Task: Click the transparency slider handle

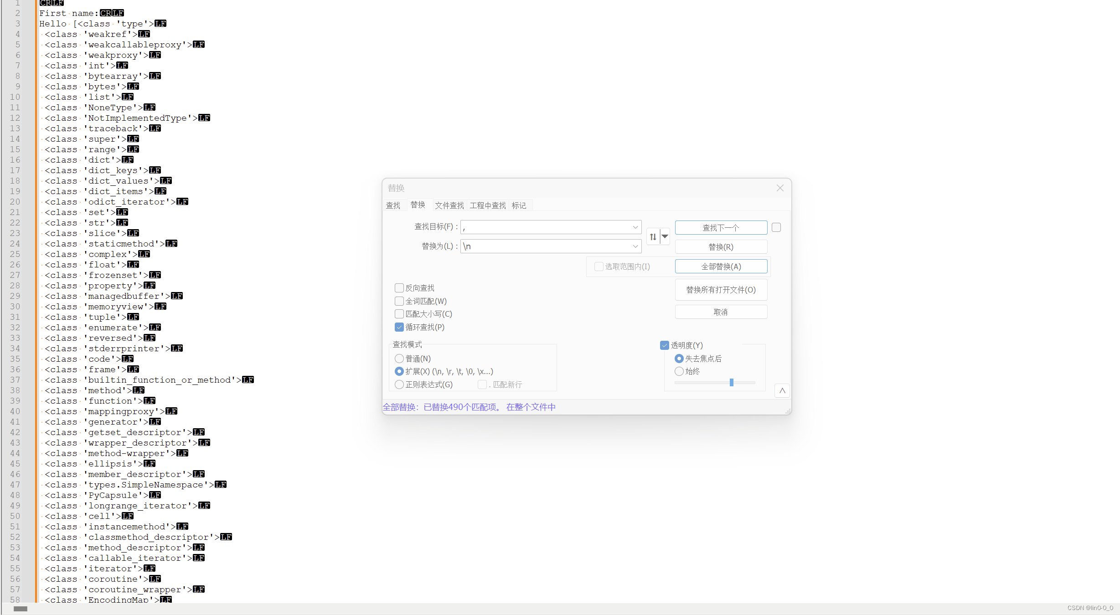Action: click(x=731, y=382)
